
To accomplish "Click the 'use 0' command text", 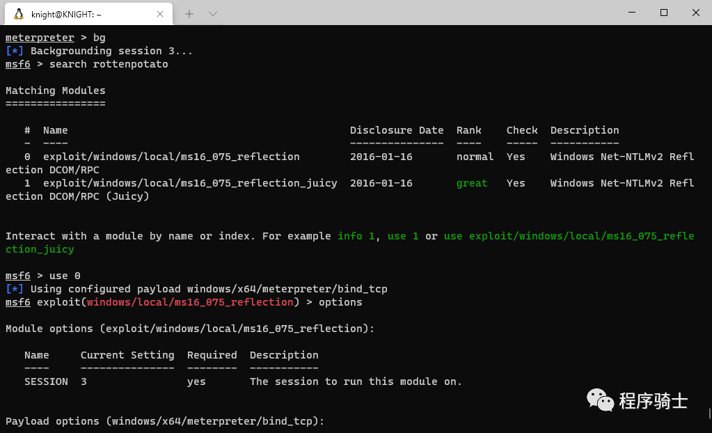I will point(65,276).
